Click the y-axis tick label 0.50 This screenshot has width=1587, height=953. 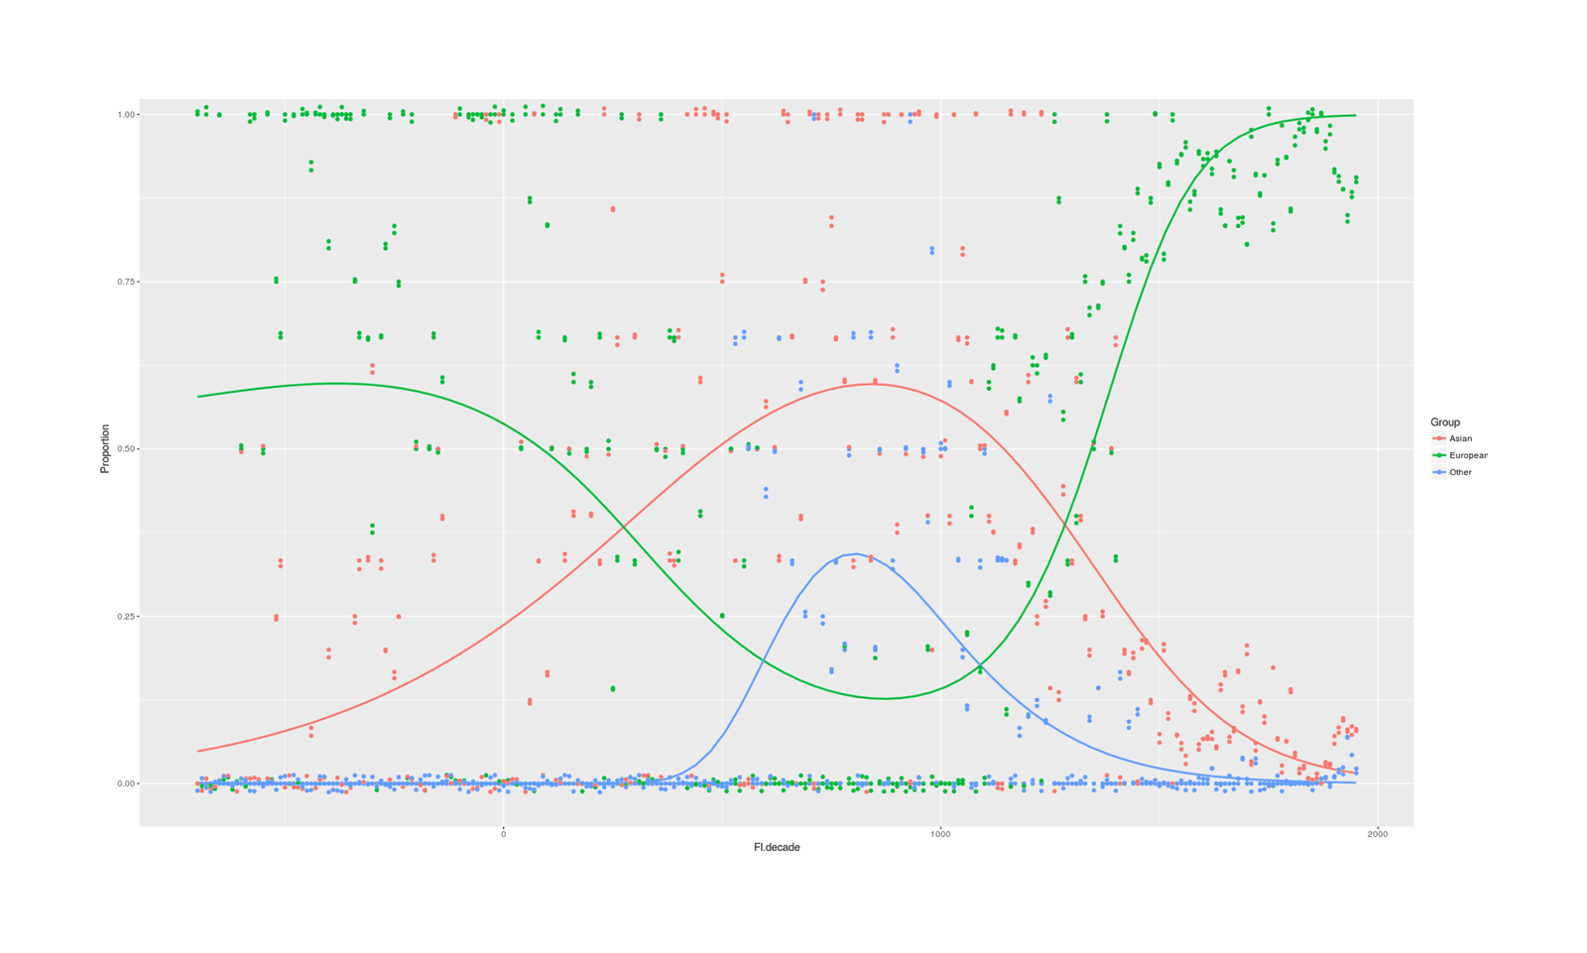(126, 449)
